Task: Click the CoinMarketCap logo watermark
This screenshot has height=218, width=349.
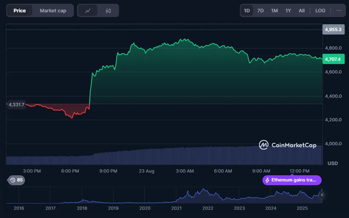Action: (287, 145)
